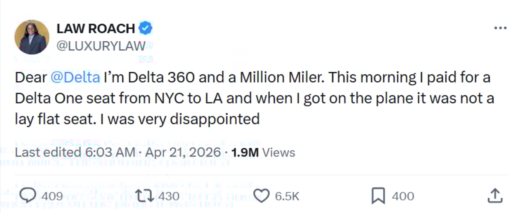Screen dimensions: 522x213
Task: Click the 400 bookmarks count
Action: click(403, 196)
